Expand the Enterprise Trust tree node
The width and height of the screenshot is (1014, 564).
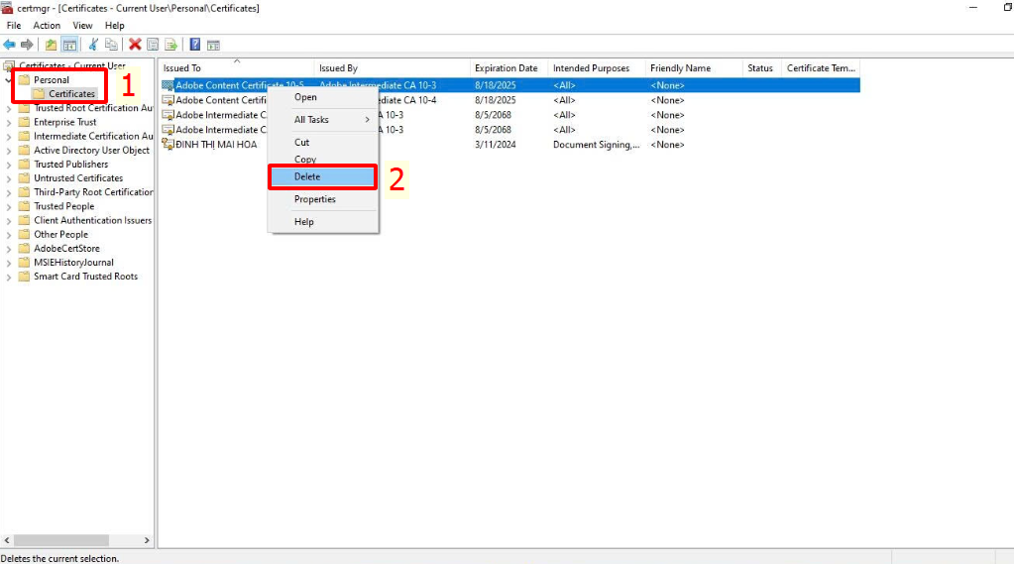click(x=8, y=122)
